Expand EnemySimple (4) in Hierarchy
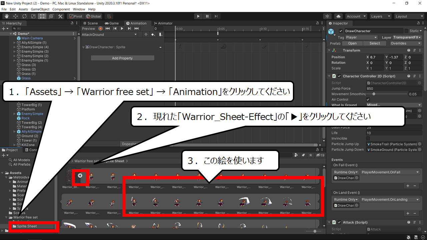 (15, 47)
